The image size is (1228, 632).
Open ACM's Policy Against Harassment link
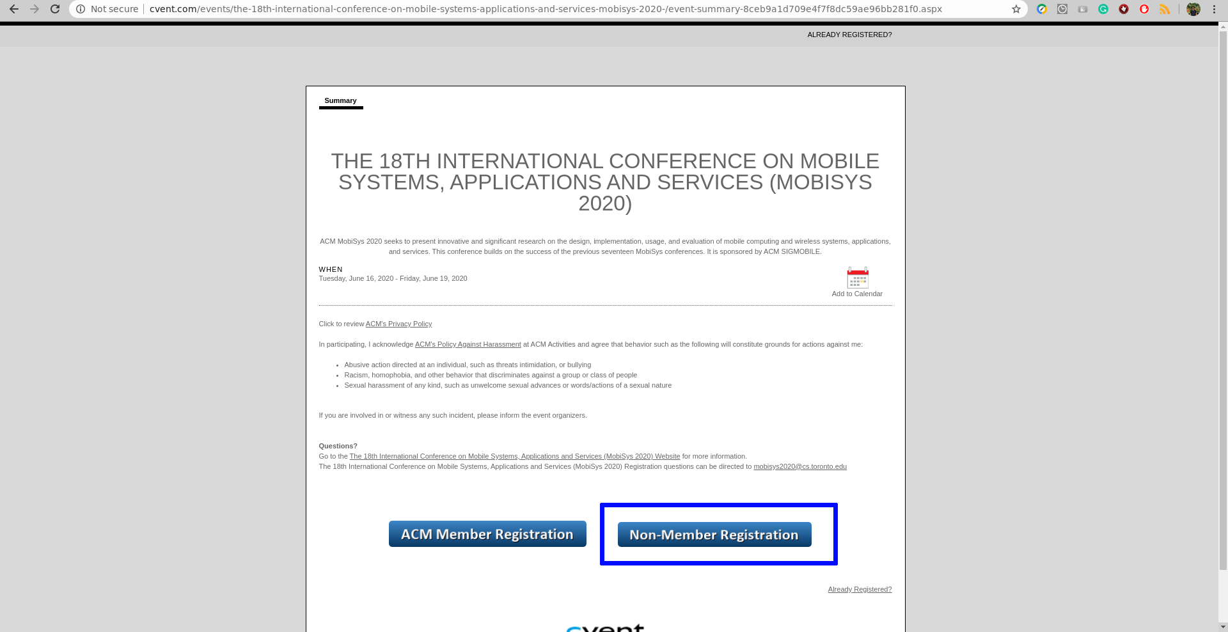pos(468,344)
